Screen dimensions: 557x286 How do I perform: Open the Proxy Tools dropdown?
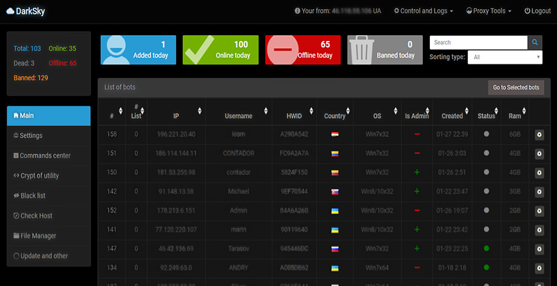click(x=489, y=11)
